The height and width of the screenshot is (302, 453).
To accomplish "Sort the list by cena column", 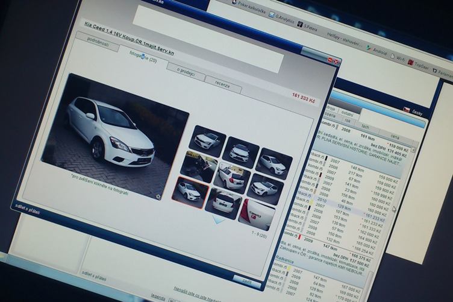I will (395, 136).
